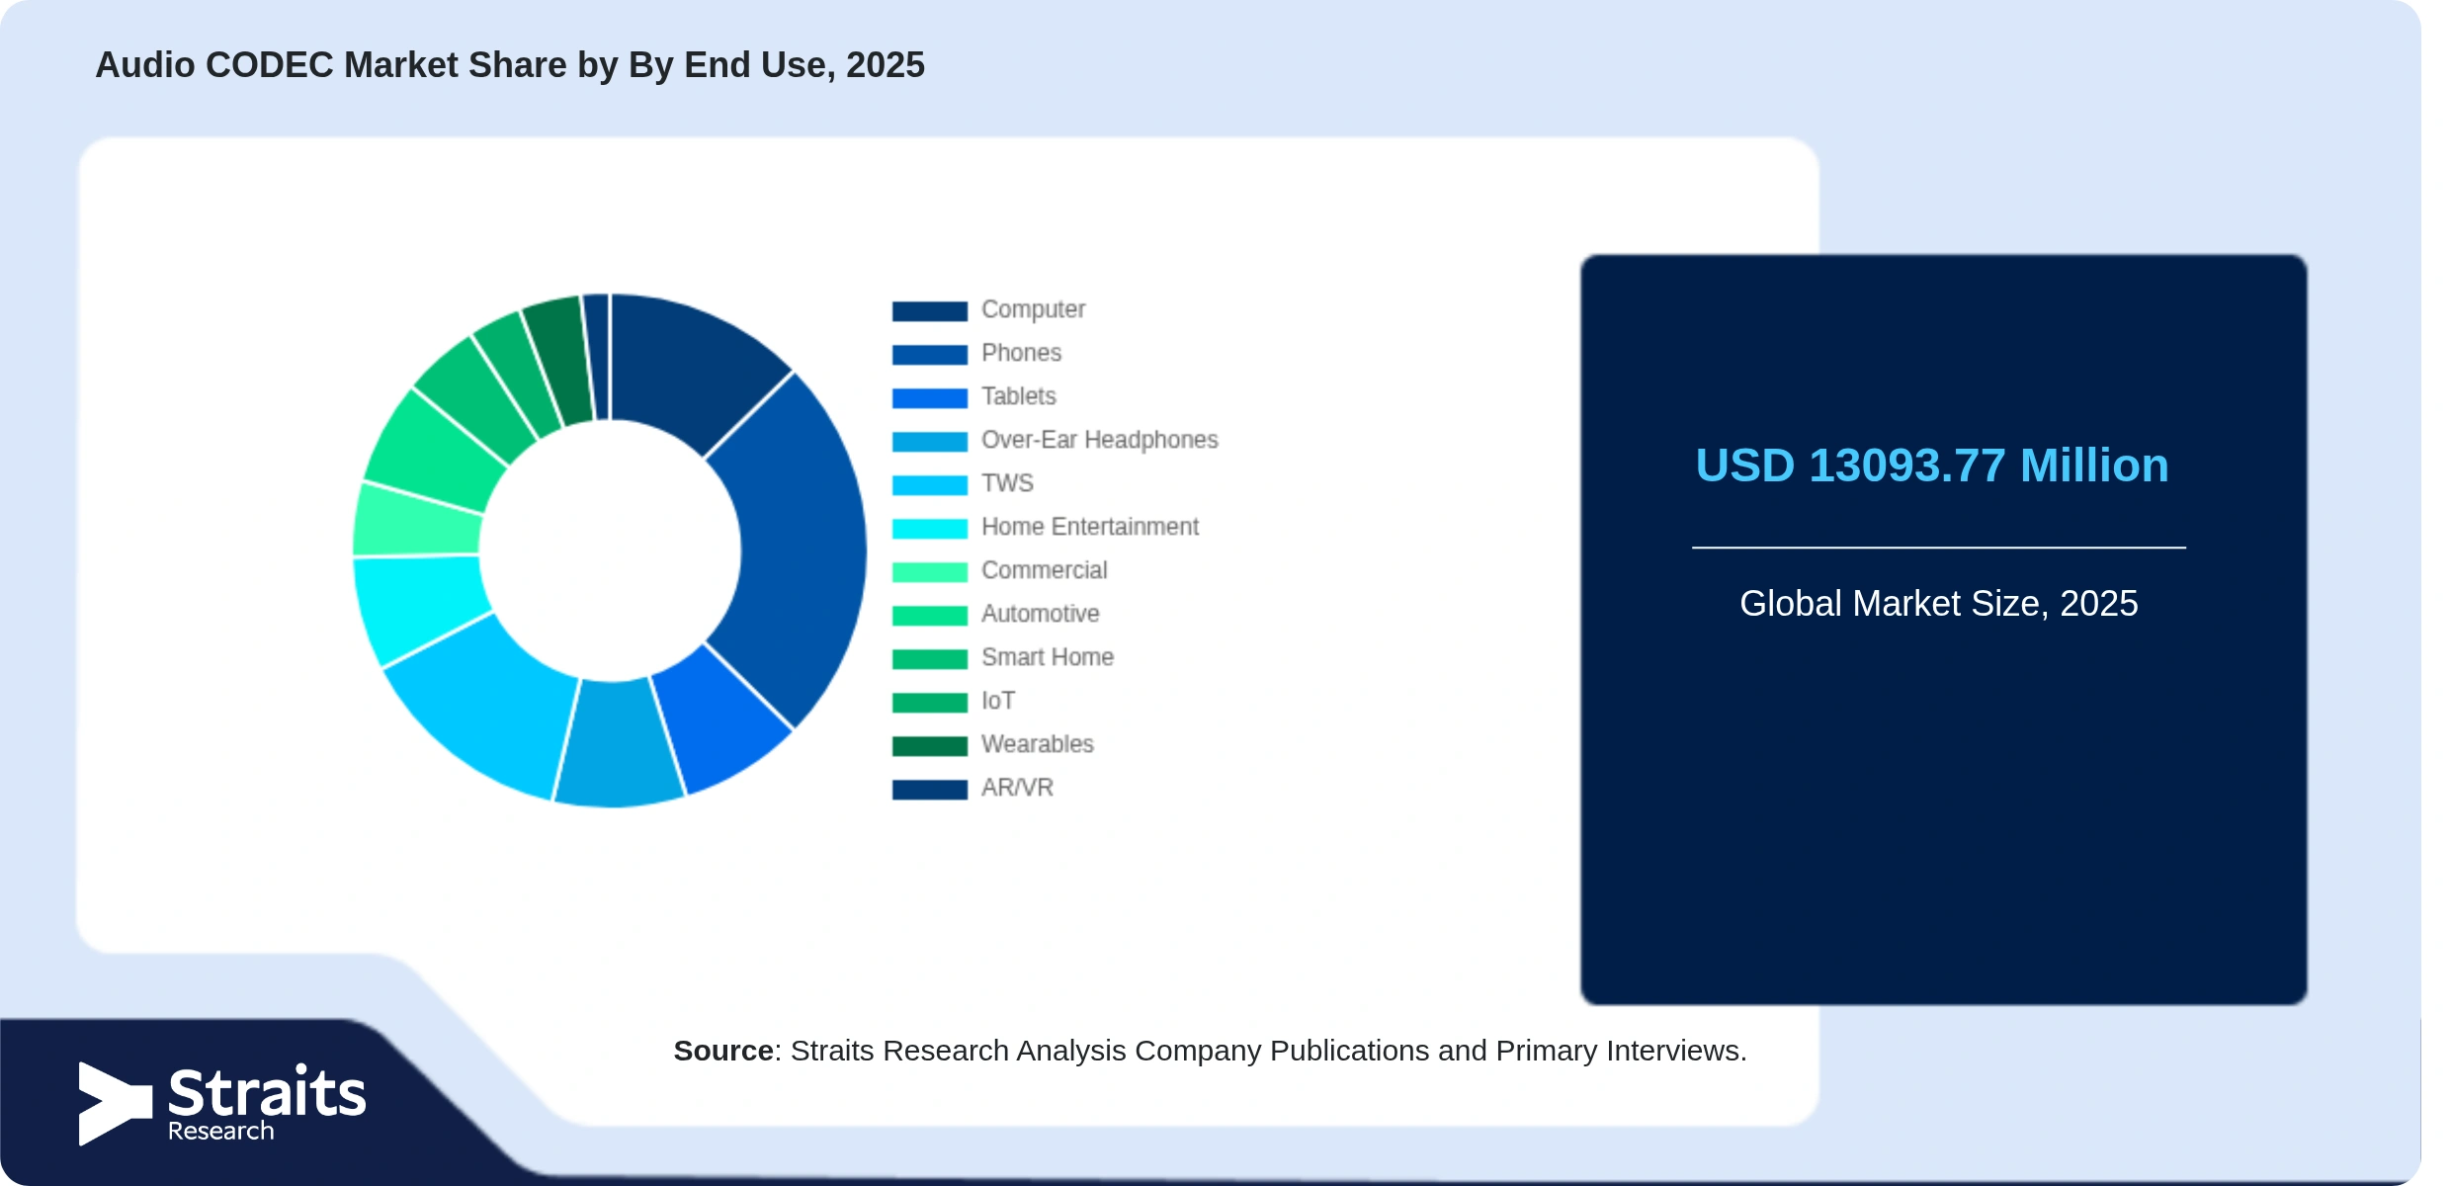The image size is (2451, 1186).
Task: Select the TWS legend label
Action: [1007, 483]
